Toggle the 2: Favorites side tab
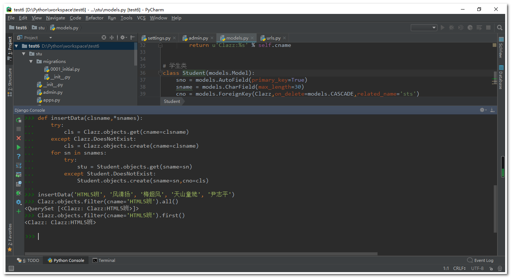 click(x=10, y=237)
